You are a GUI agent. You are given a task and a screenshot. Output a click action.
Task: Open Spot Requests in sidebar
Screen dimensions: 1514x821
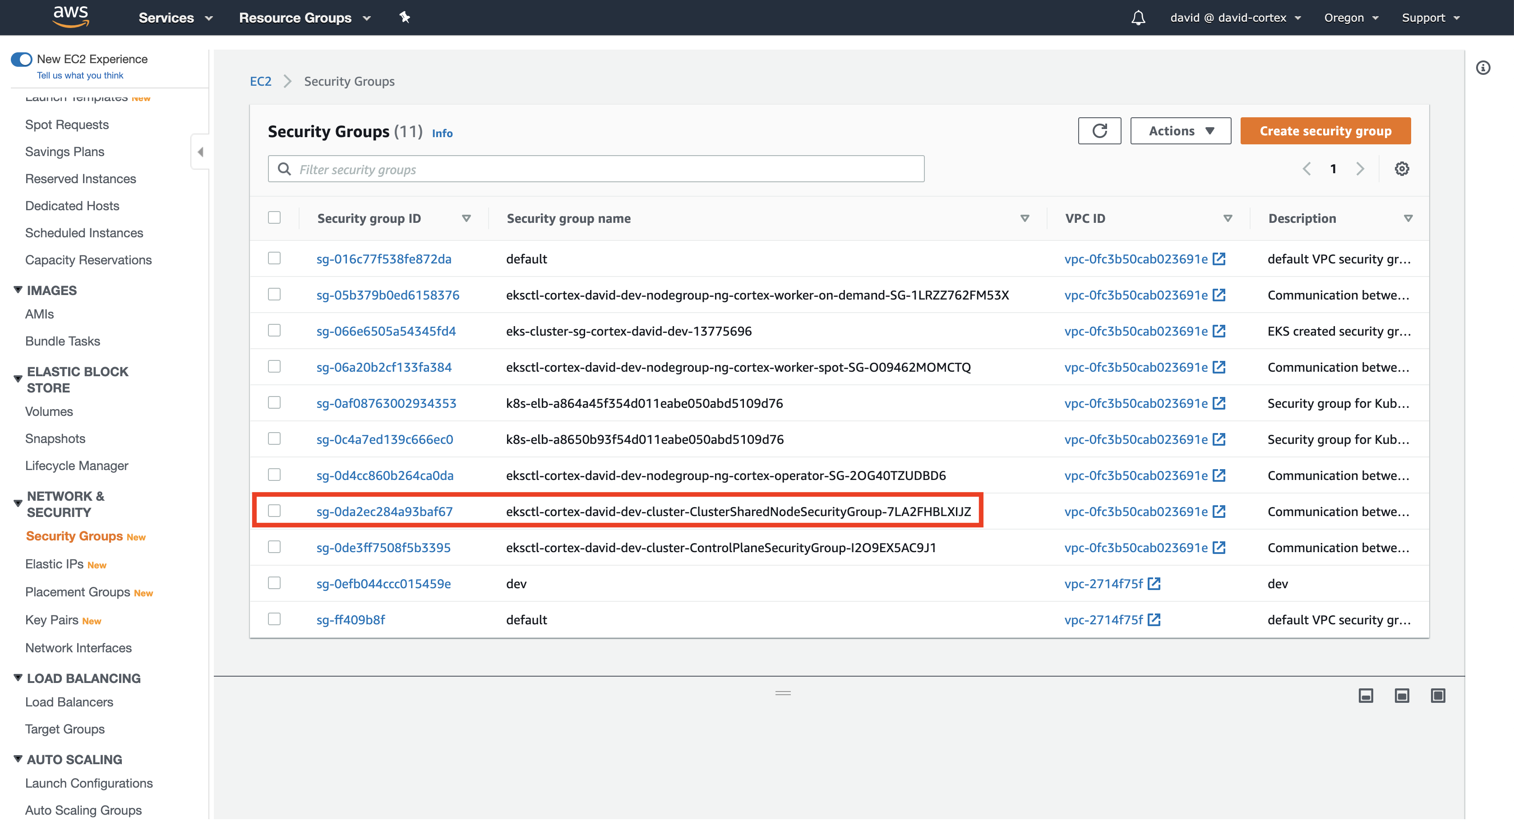66,125
